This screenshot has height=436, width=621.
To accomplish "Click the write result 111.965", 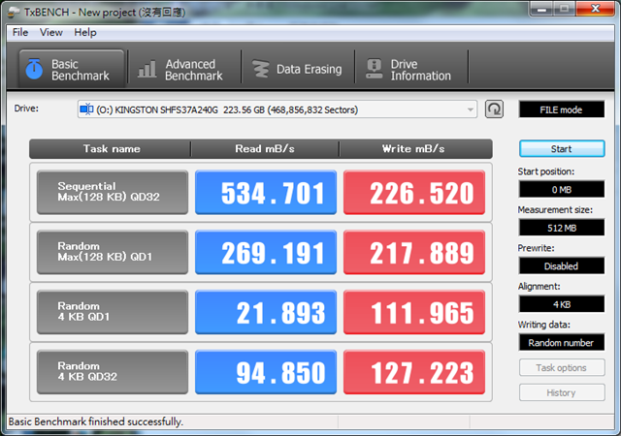I will click(414, 312).
